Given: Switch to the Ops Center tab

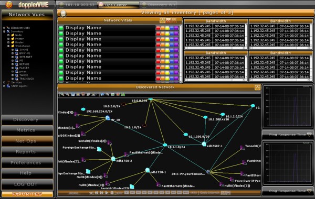Looking at the screenshot, I should [x=118, y=5].
